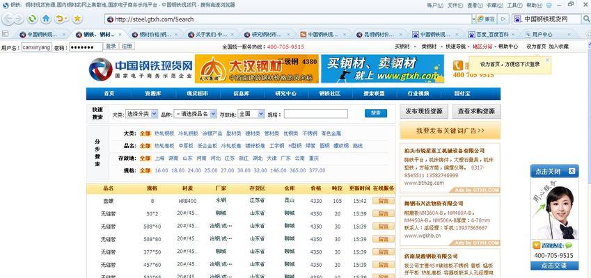Image resolution: width=591 pixels, height=278 pixels.
Task: Click the yellow star favorites icon
Action: point(77,19)
